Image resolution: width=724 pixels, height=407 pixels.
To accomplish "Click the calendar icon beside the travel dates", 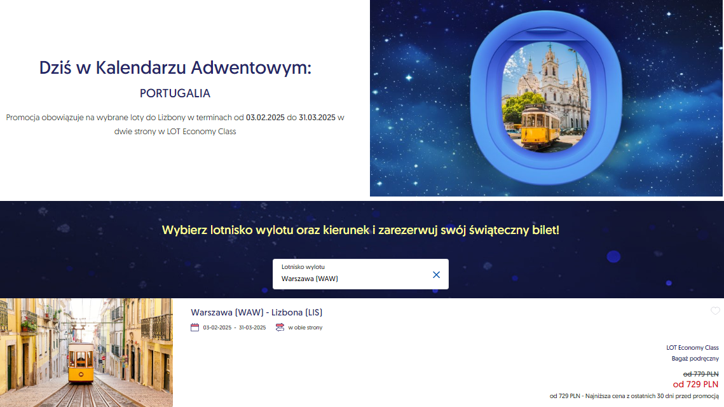I will tap(195, 327).
